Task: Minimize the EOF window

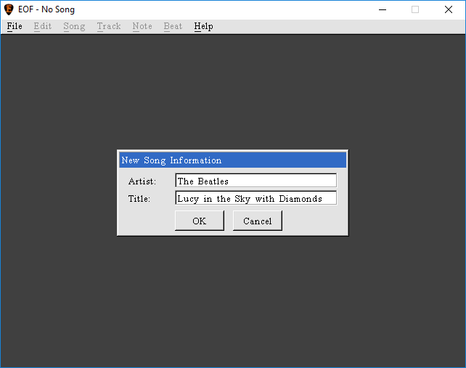Action: [x=382, y=9]
